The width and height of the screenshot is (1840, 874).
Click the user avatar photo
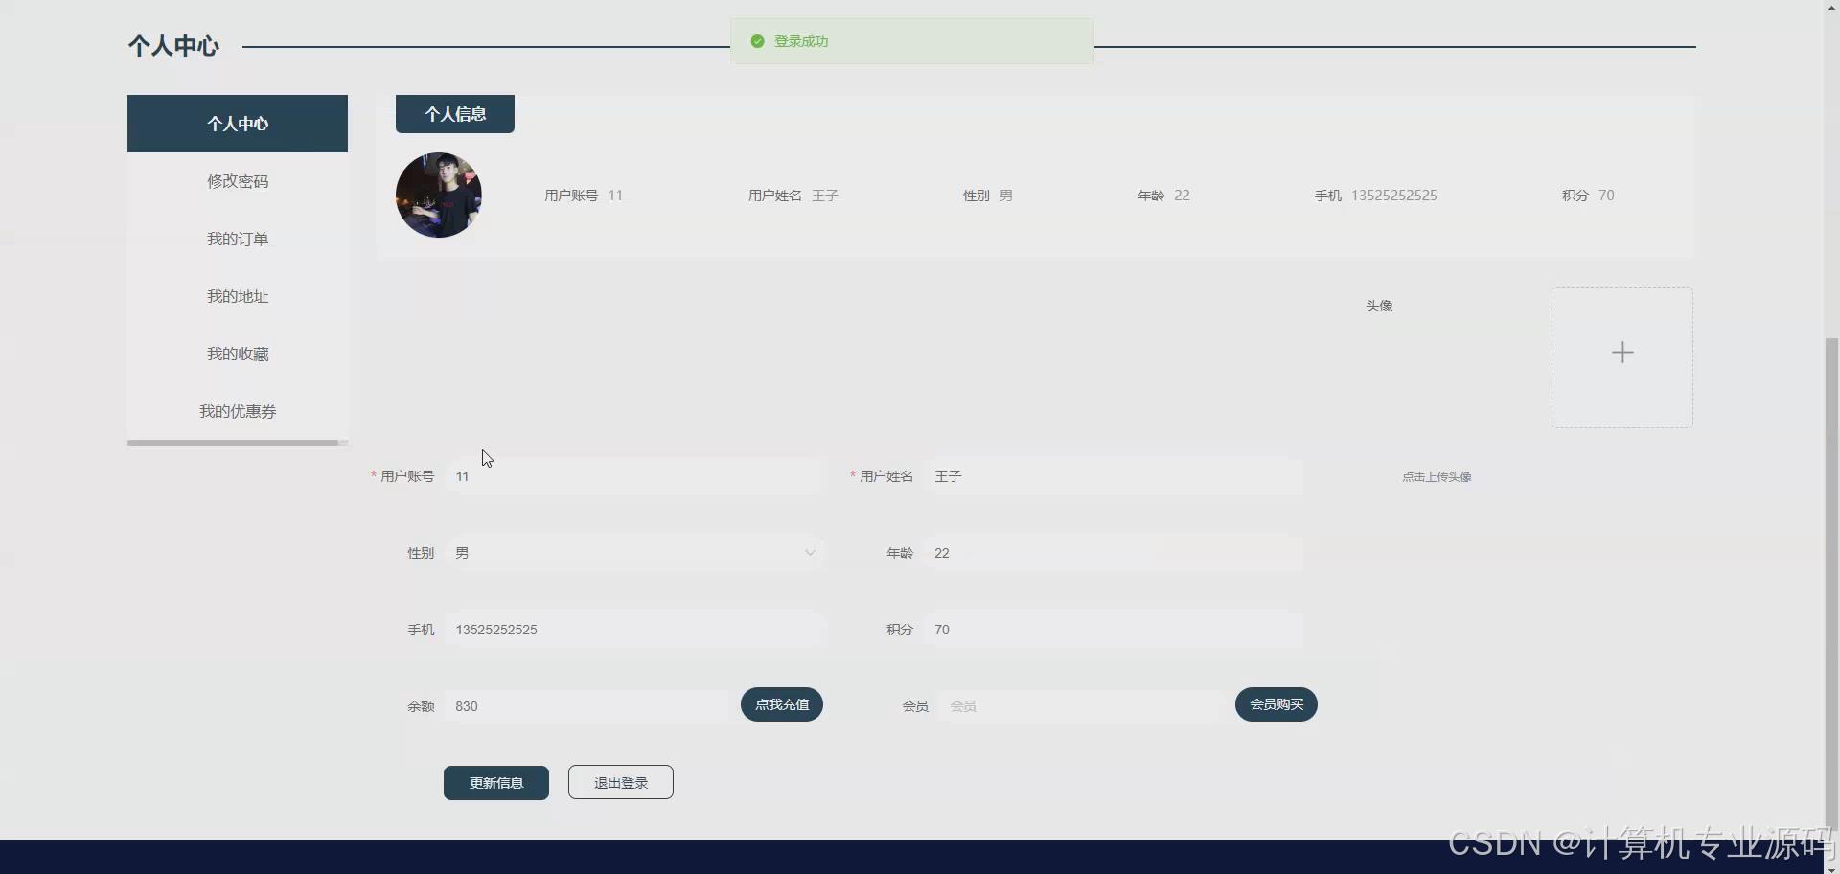pyautogui.click(x=439, y=195)
